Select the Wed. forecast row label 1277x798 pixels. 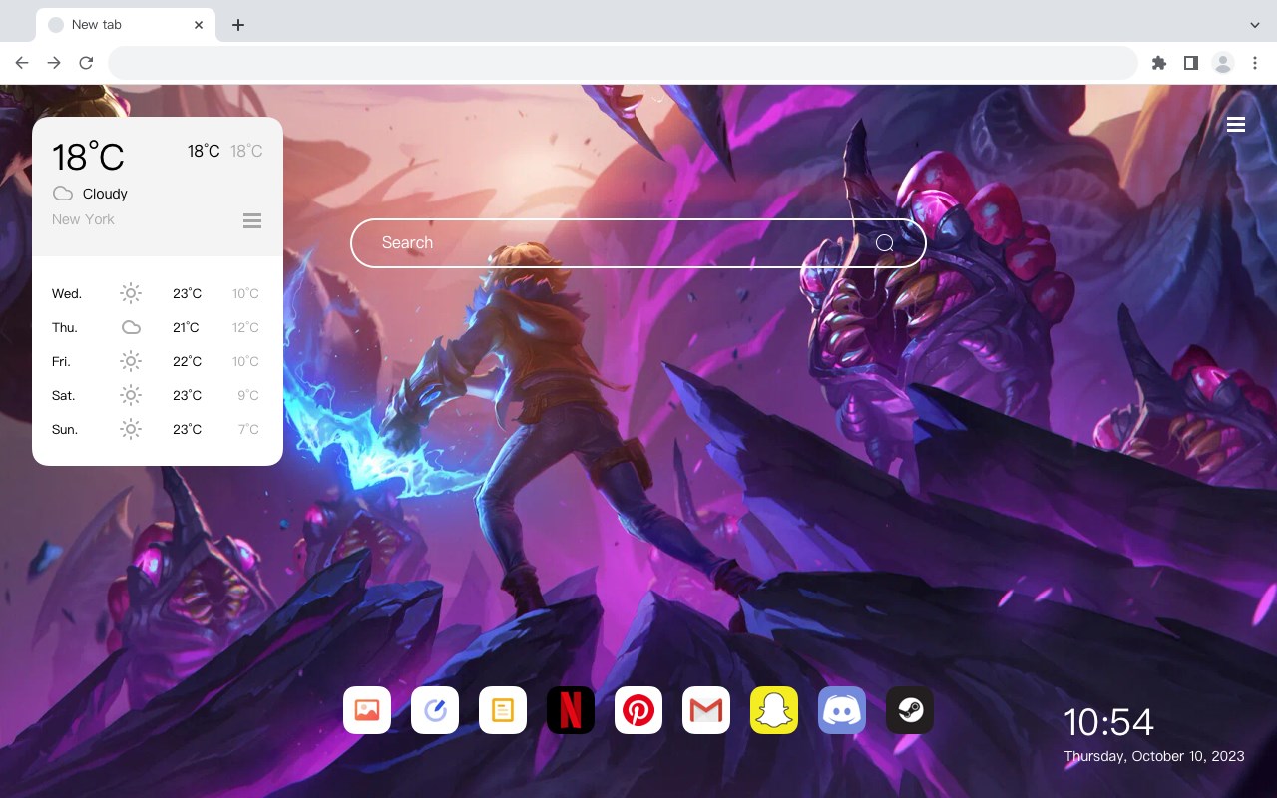pos(67,293)
